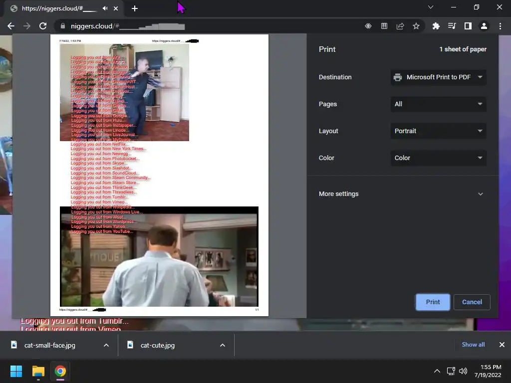
Task: Open a new tab with the plus button
Action: [135, 8]
